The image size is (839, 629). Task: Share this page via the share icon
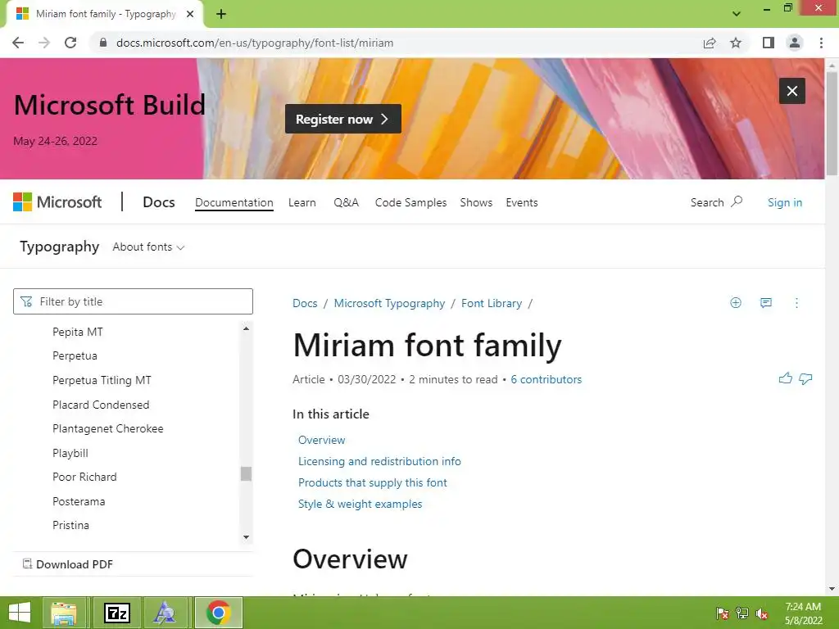(x=710, y=43)
